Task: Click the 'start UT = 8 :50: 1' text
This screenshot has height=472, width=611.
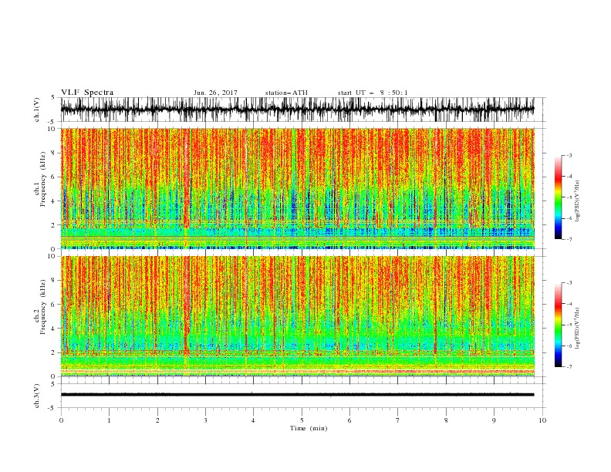Action: (x=373, y=93)
